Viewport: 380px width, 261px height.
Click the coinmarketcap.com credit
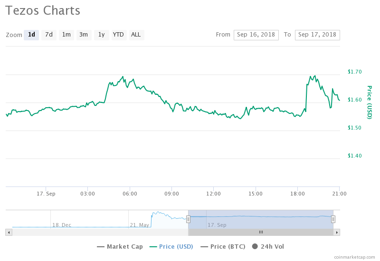[354, 257]
